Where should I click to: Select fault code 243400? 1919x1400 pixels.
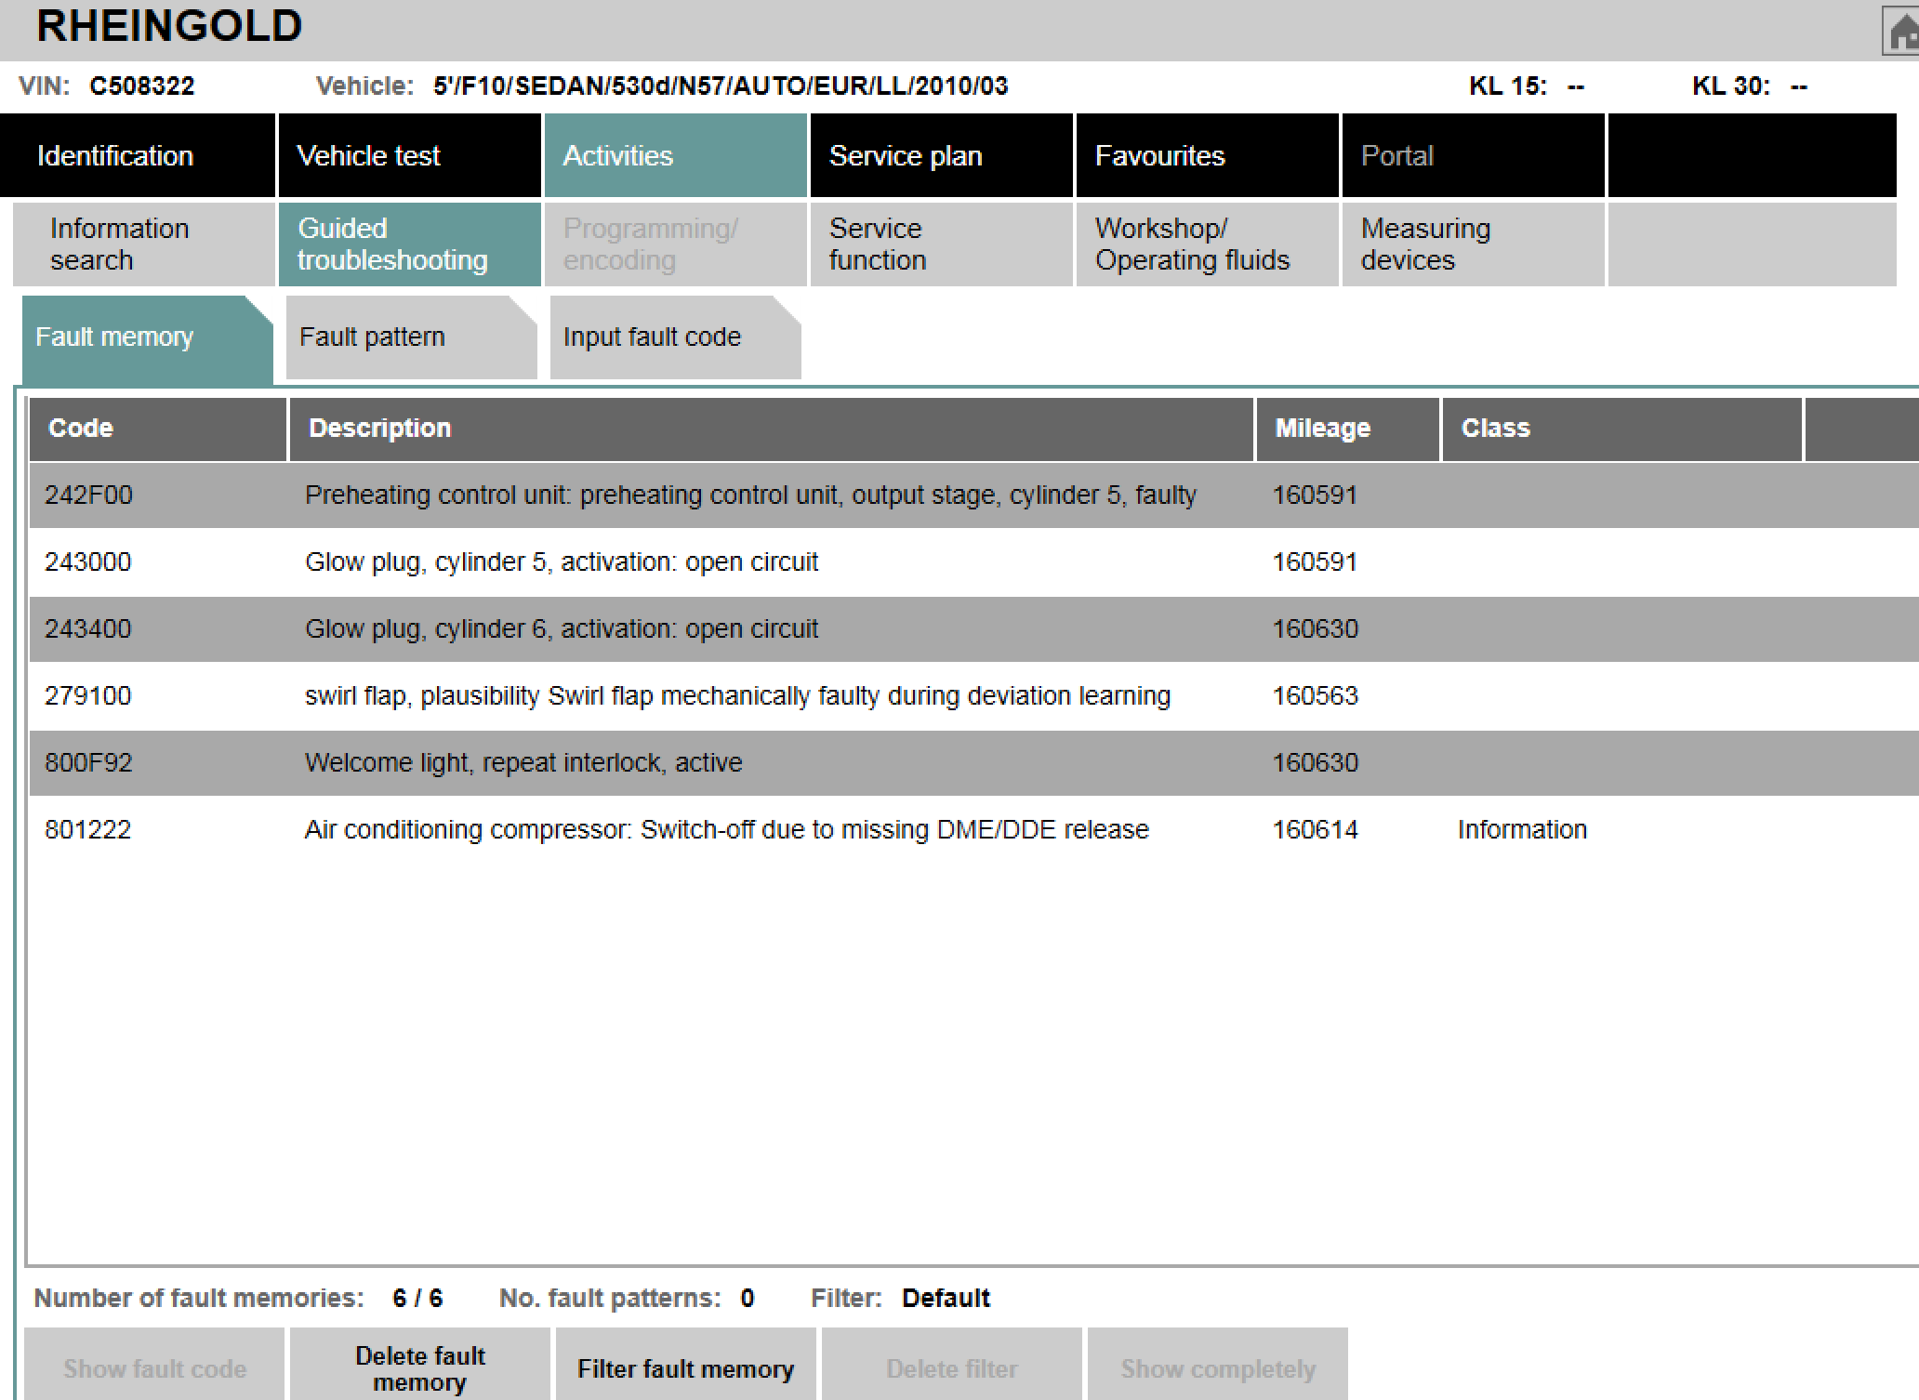click(x=88, y=629)
